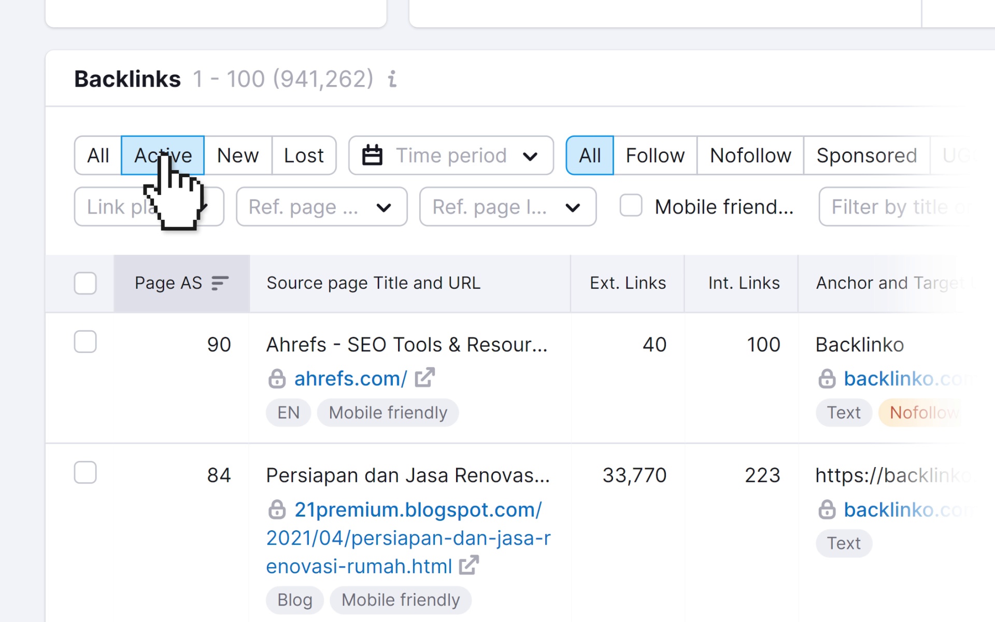Open the 21premium.blogspot.com persiapan link
The height and width of the screenshot is (622, 995).
click(x=408, y=538)
